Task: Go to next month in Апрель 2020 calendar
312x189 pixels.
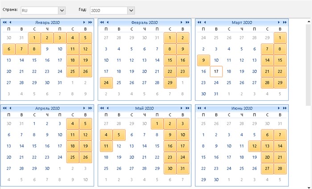Action: (84, 108)
